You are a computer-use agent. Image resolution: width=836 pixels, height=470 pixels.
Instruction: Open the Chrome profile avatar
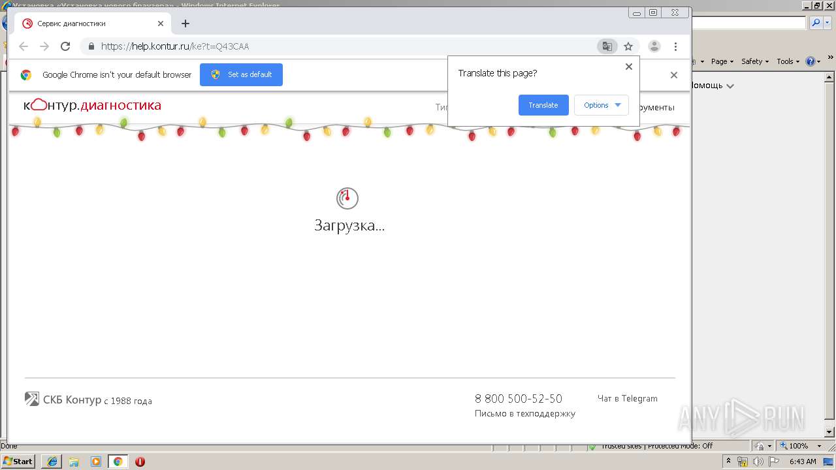[x=654, y=46]
